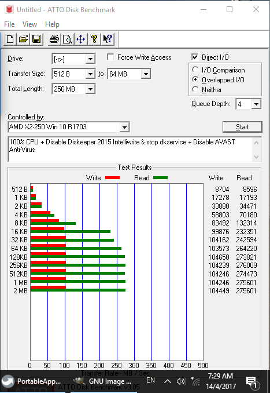Click the 64 KB read value 264220
The image size is (270, 393).
pos(246,249)
